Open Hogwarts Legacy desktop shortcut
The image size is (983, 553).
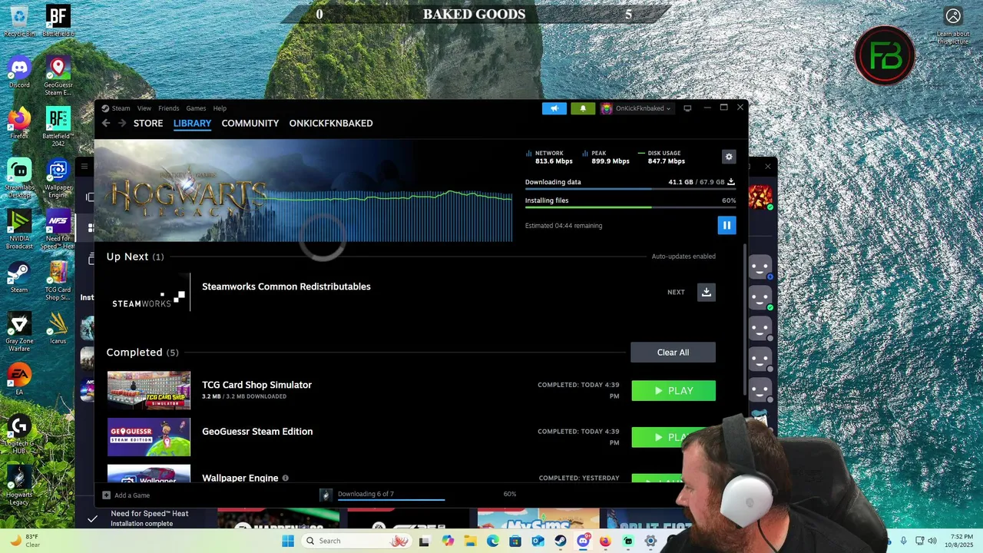click(x=19, y=485)
